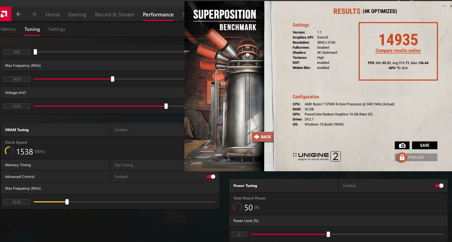The width and height of the screenshot is (452, 242).
Task: Click the Resolution value 3840 x 2160
Action: coord(326,43)
